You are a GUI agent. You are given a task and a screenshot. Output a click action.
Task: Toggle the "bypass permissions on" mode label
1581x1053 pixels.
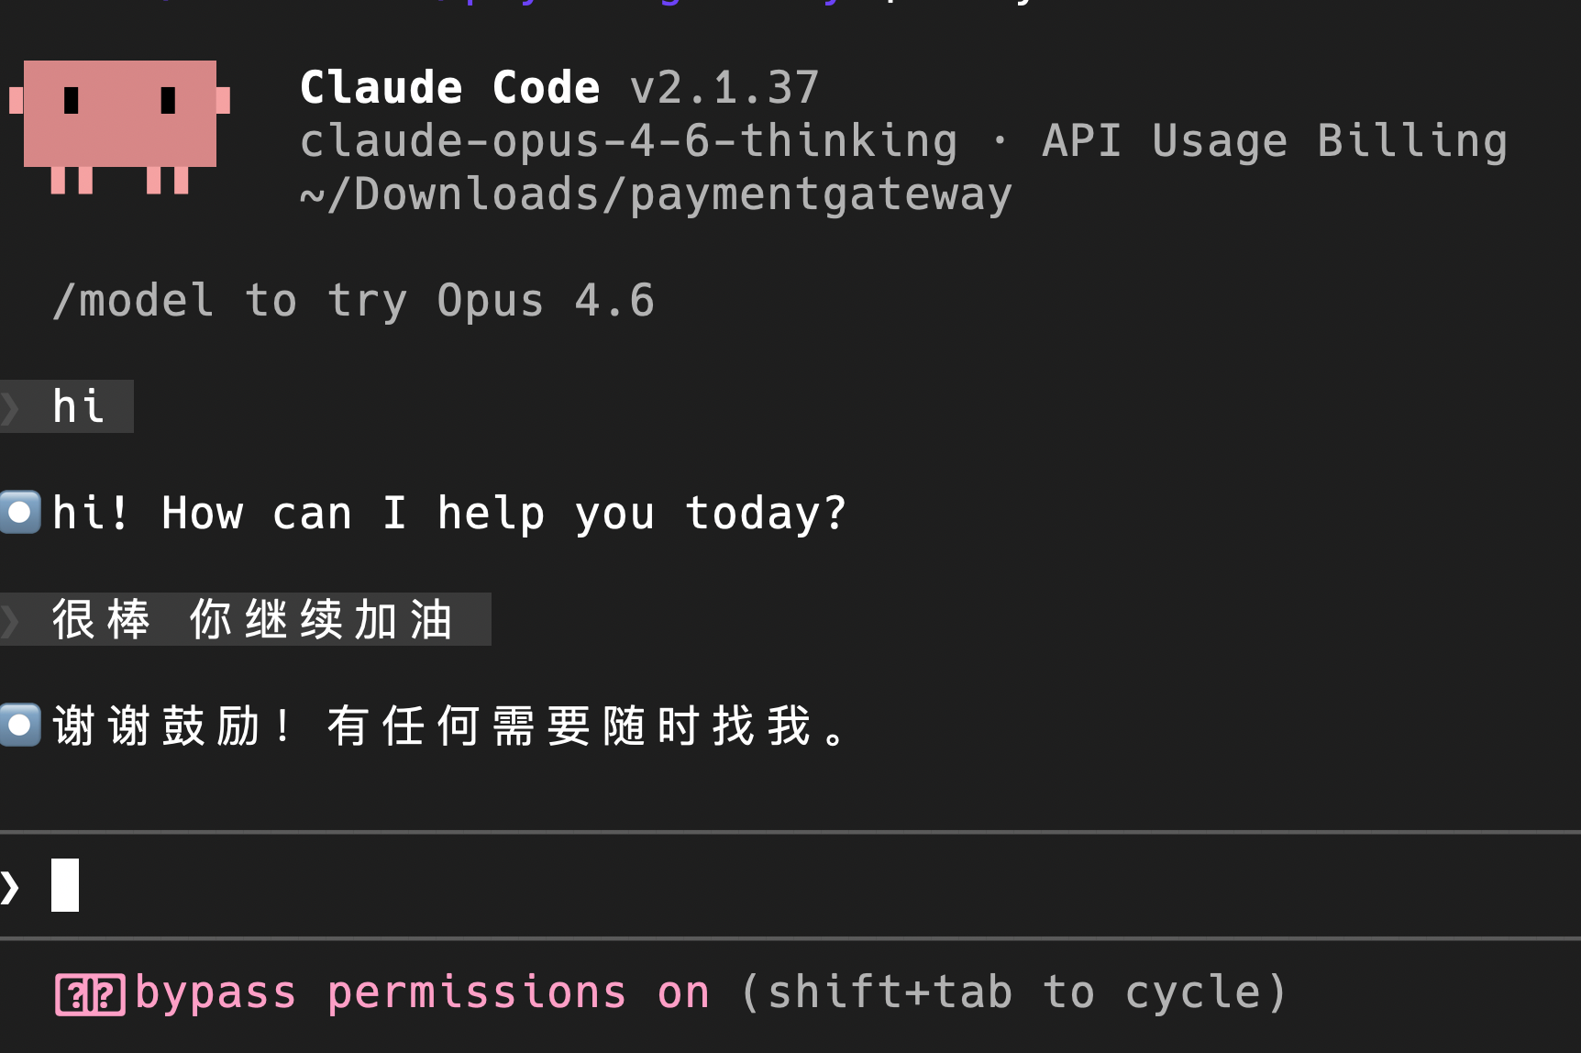coord(422,992)
